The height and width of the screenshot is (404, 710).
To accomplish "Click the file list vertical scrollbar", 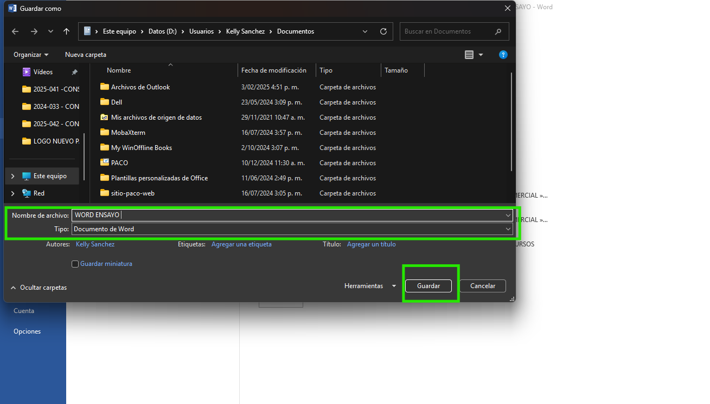I will 512,122.
